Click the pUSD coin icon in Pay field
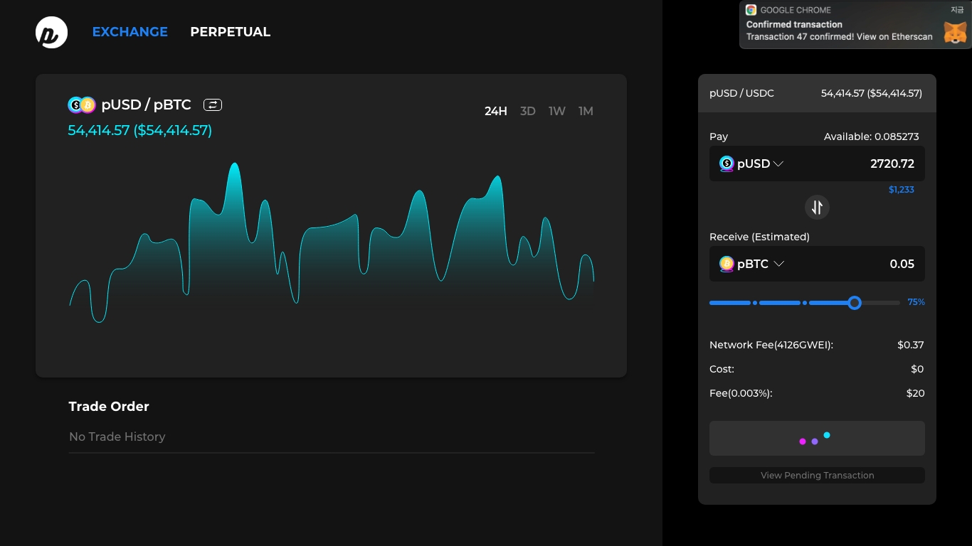972x546 pixels. tap(727, 164)
